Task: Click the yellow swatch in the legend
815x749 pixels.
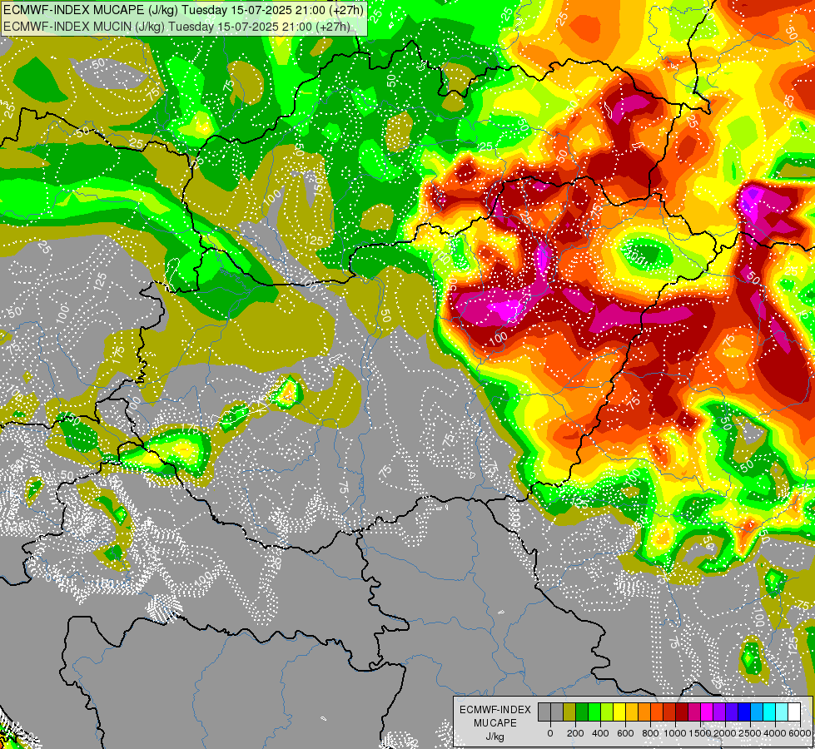Action: pyautogui.click(x=619, y=712)
